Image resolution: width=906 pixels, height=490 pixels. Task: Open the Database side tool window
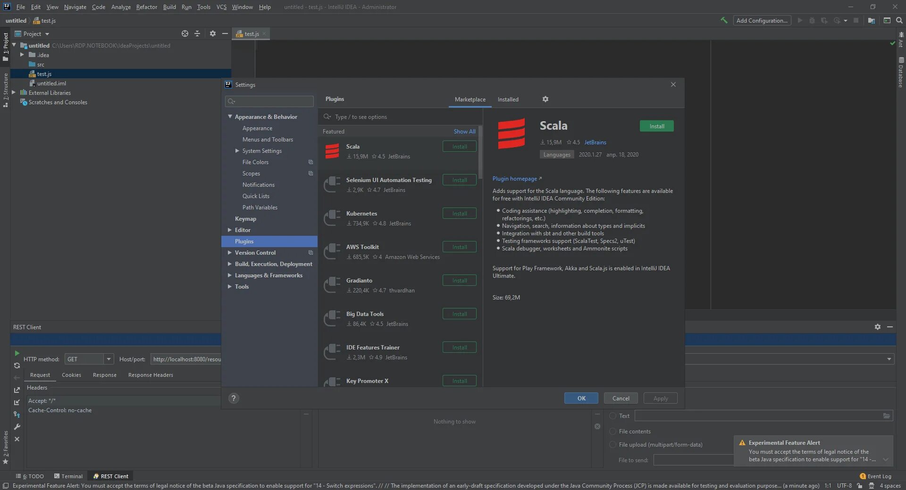901,72
